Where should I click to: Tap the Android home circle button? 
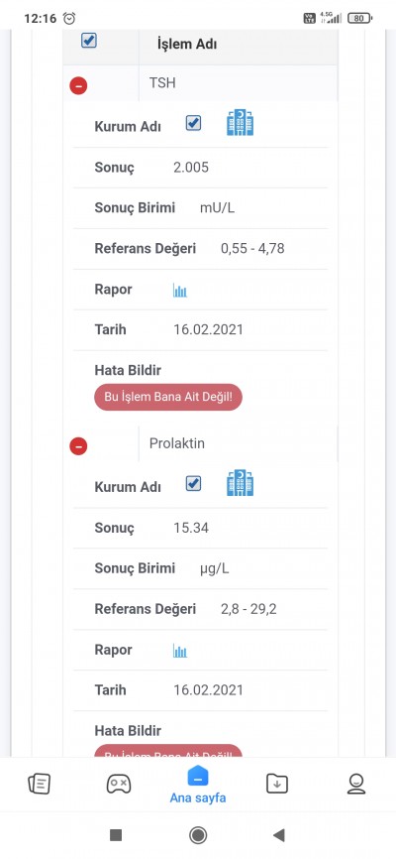pyautogui.click(x=198, y=835)
